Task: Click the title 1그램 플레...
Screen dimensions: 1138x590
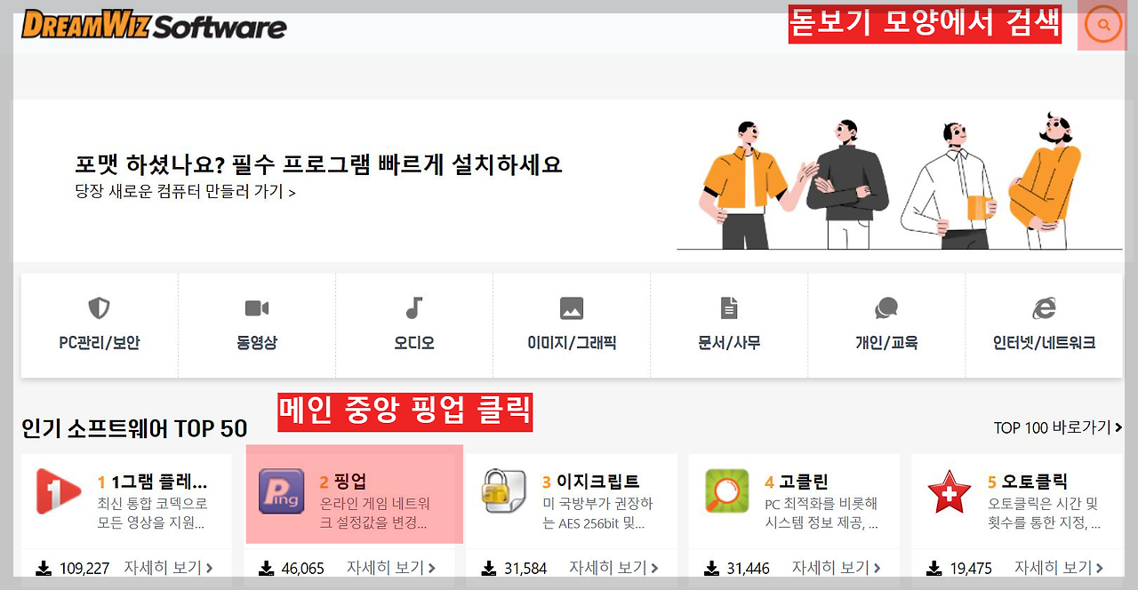Action: [x=159, y=482]
